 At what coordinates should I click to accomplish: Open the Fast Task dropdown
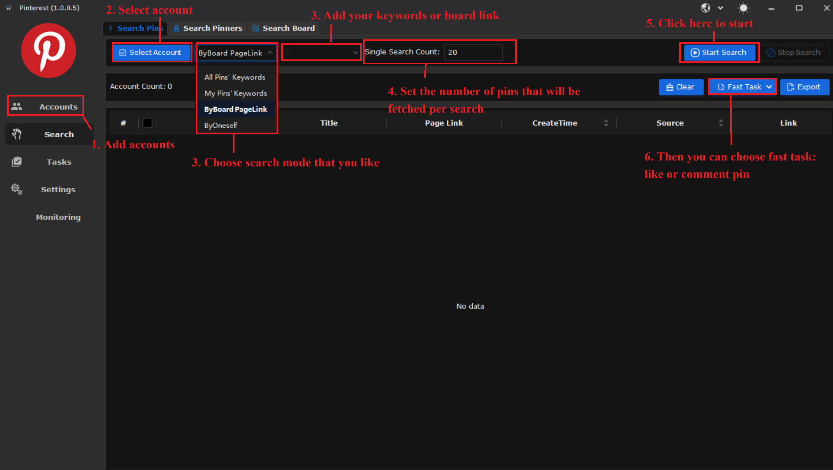[743, 87]
